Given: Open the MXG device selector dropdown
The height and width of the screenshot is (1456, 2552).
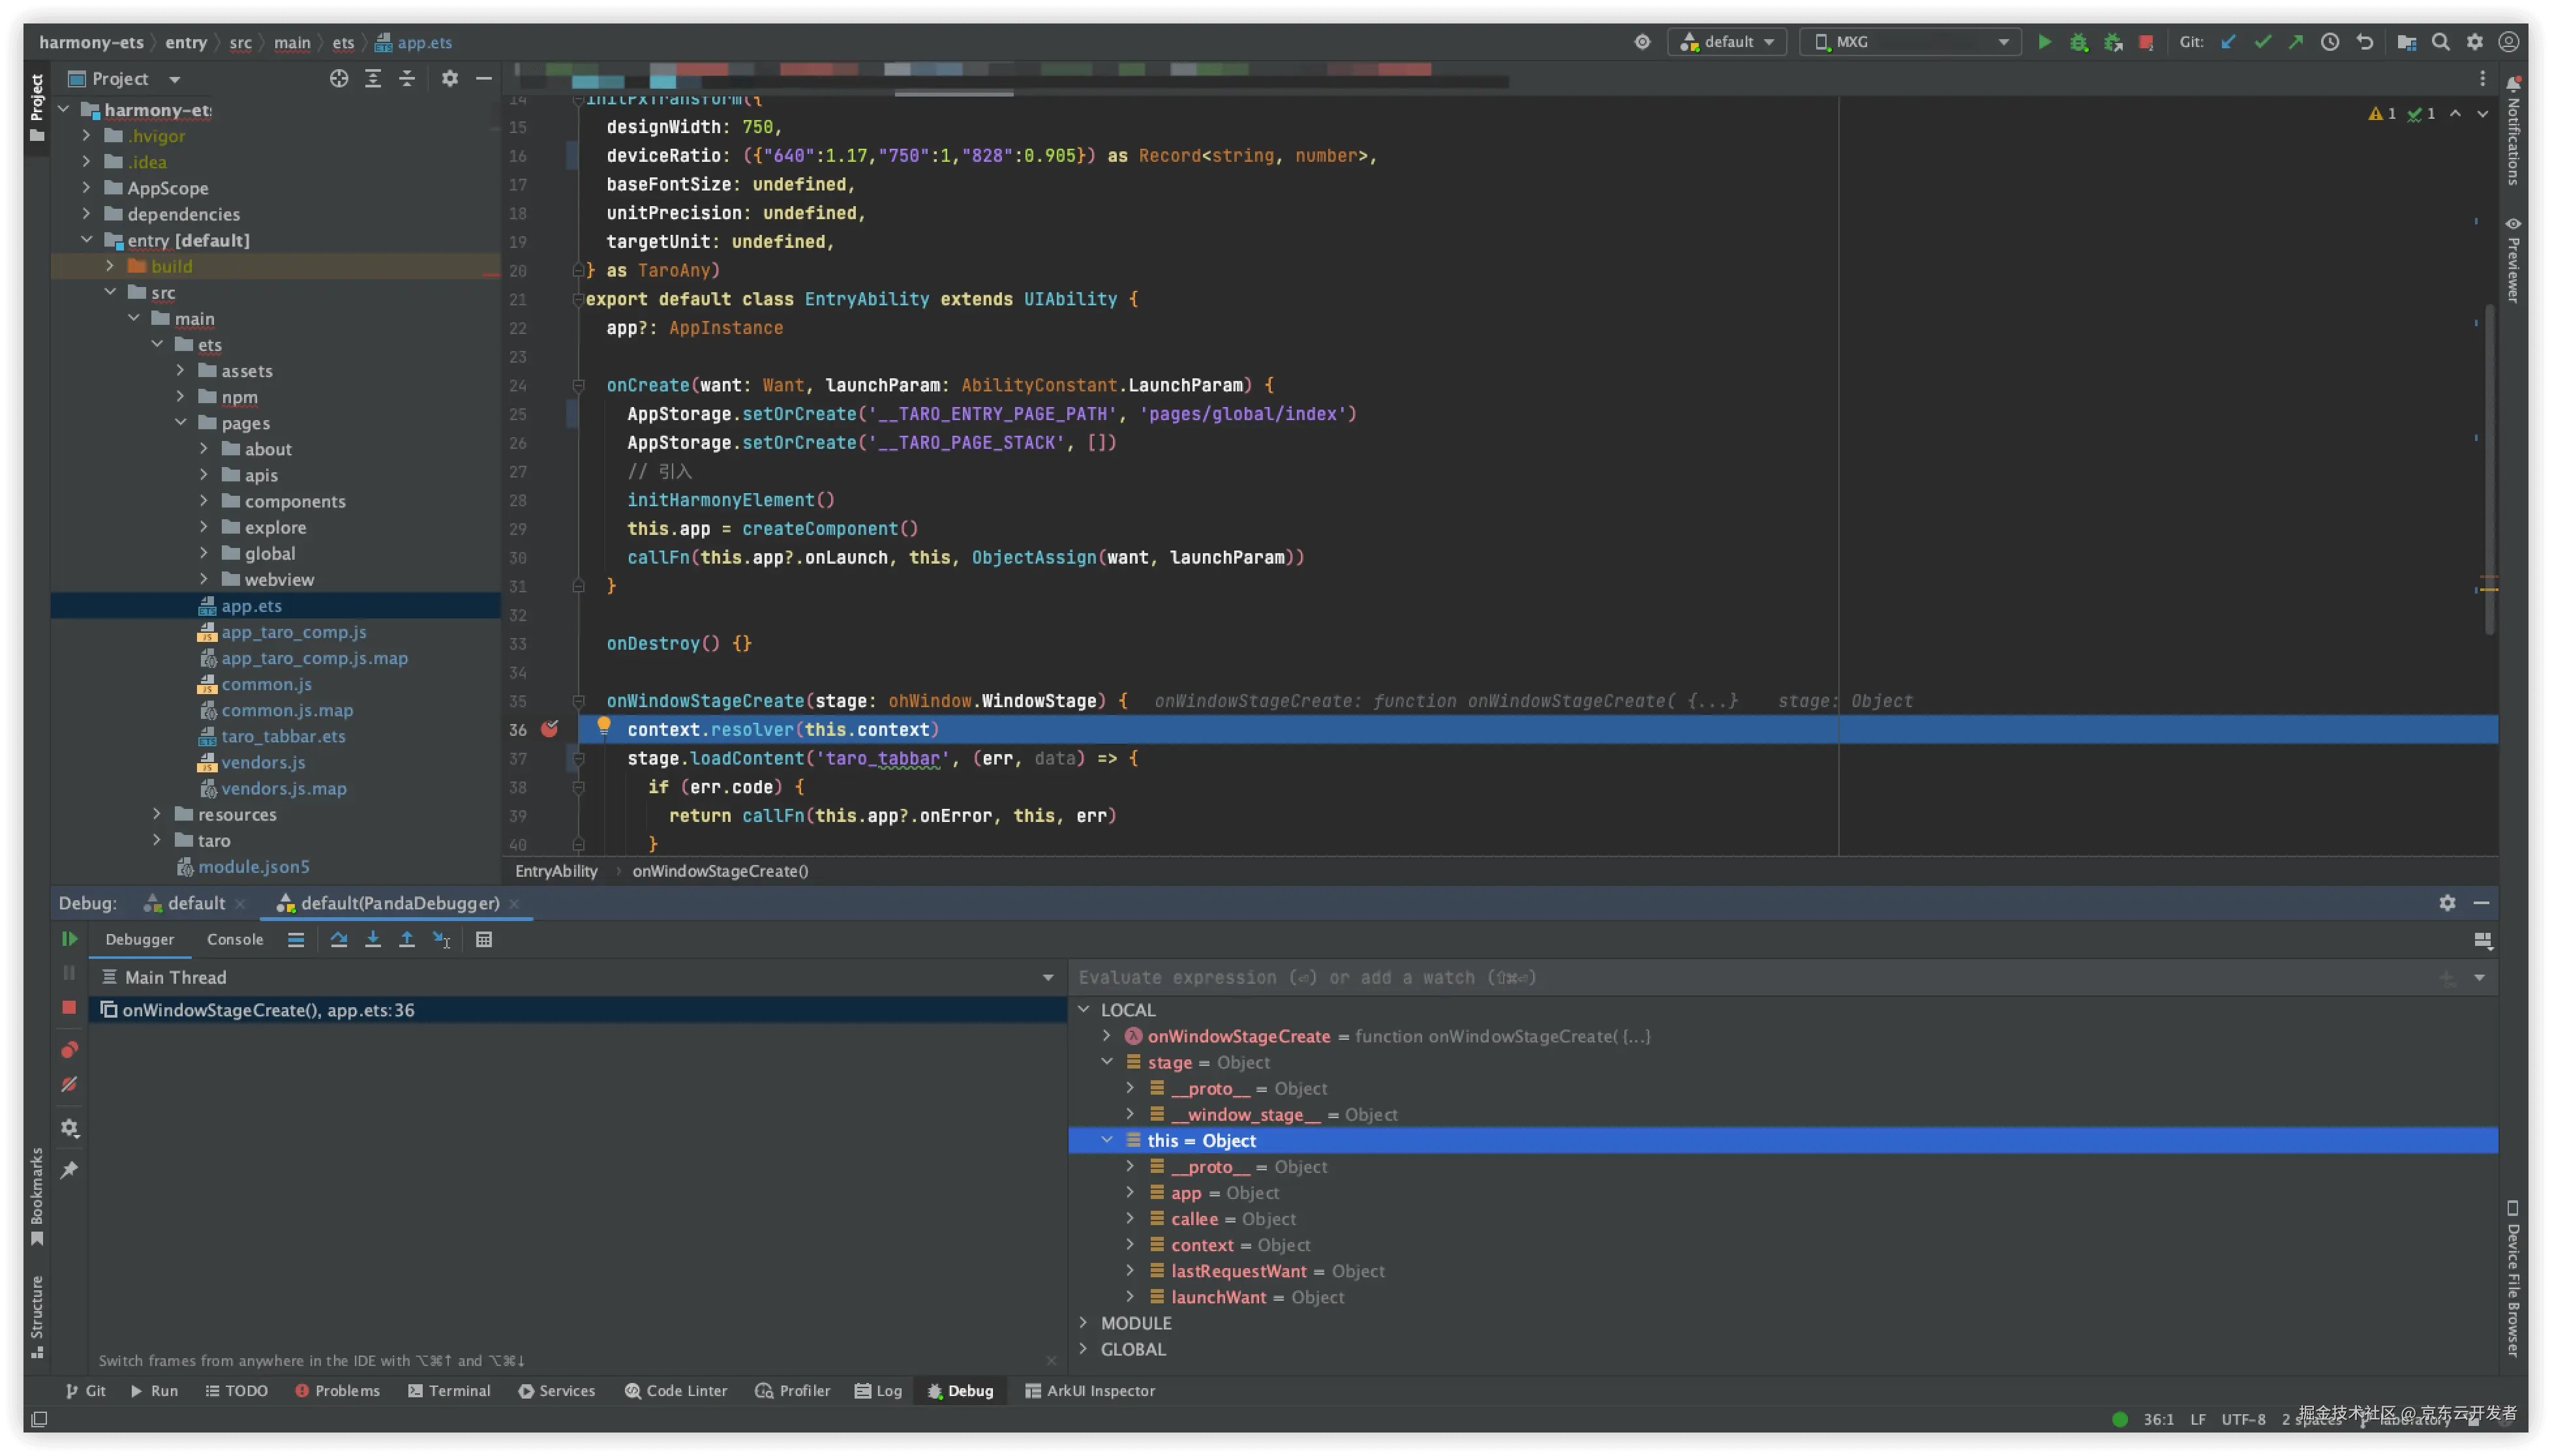Looking at the screenshot, I should point(1910,42).
